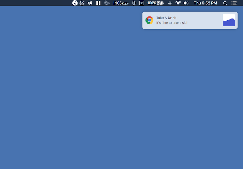The width and height of the screenshot is (243, 169).
Task: Click the paperclip menu bar icon
Action: [x=134, y=3]
